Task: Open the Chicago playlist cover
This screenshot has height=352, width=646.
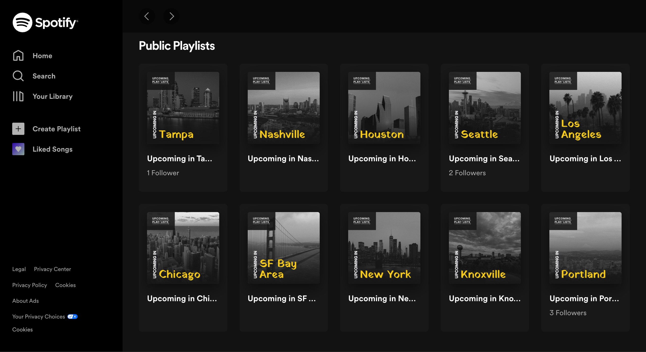Action: click(183, 248)
